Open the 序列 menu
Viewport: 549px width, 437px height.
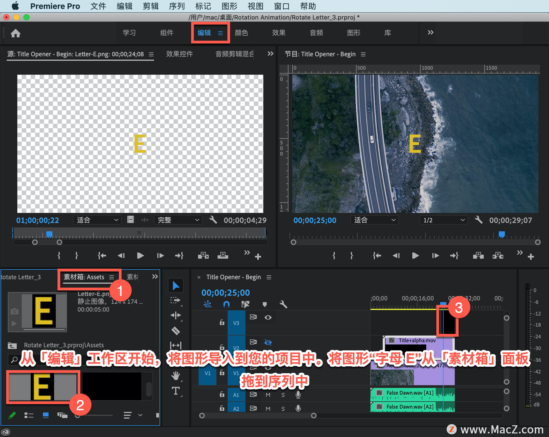(177, 6)
